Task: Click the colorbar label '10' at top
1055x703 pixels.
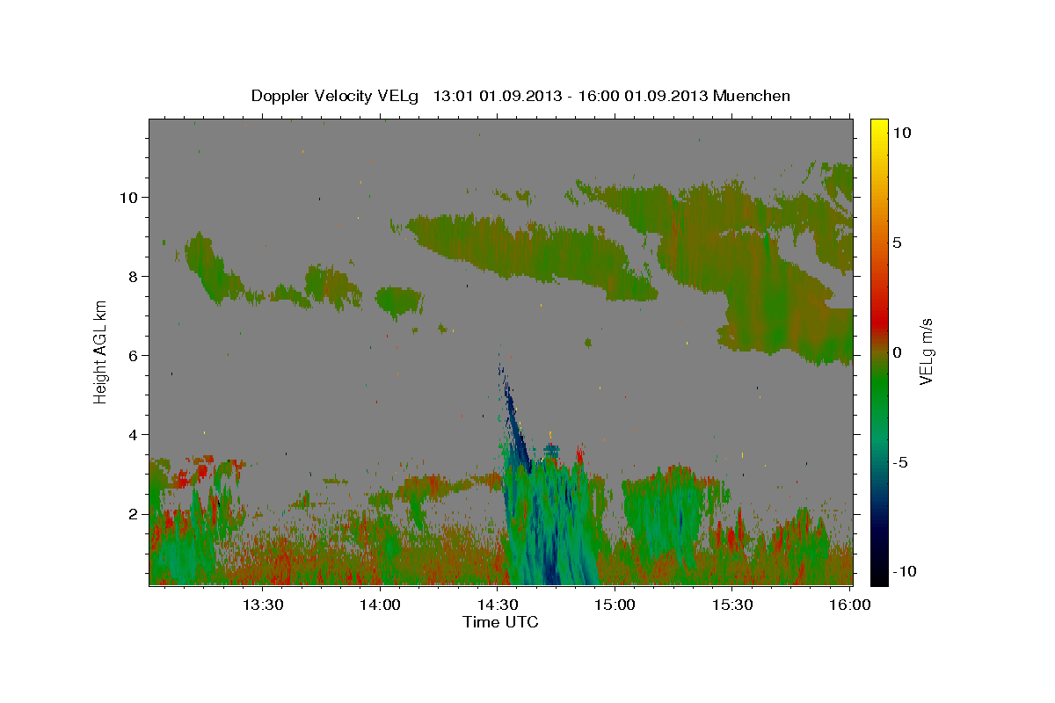Action: [902, 133]
